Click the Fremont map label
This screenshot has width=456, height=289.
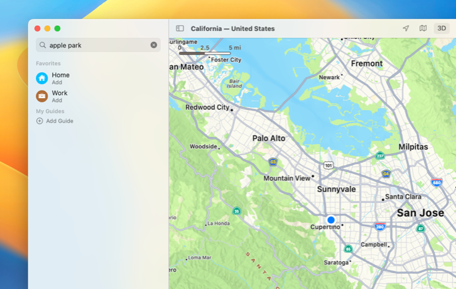367,63
